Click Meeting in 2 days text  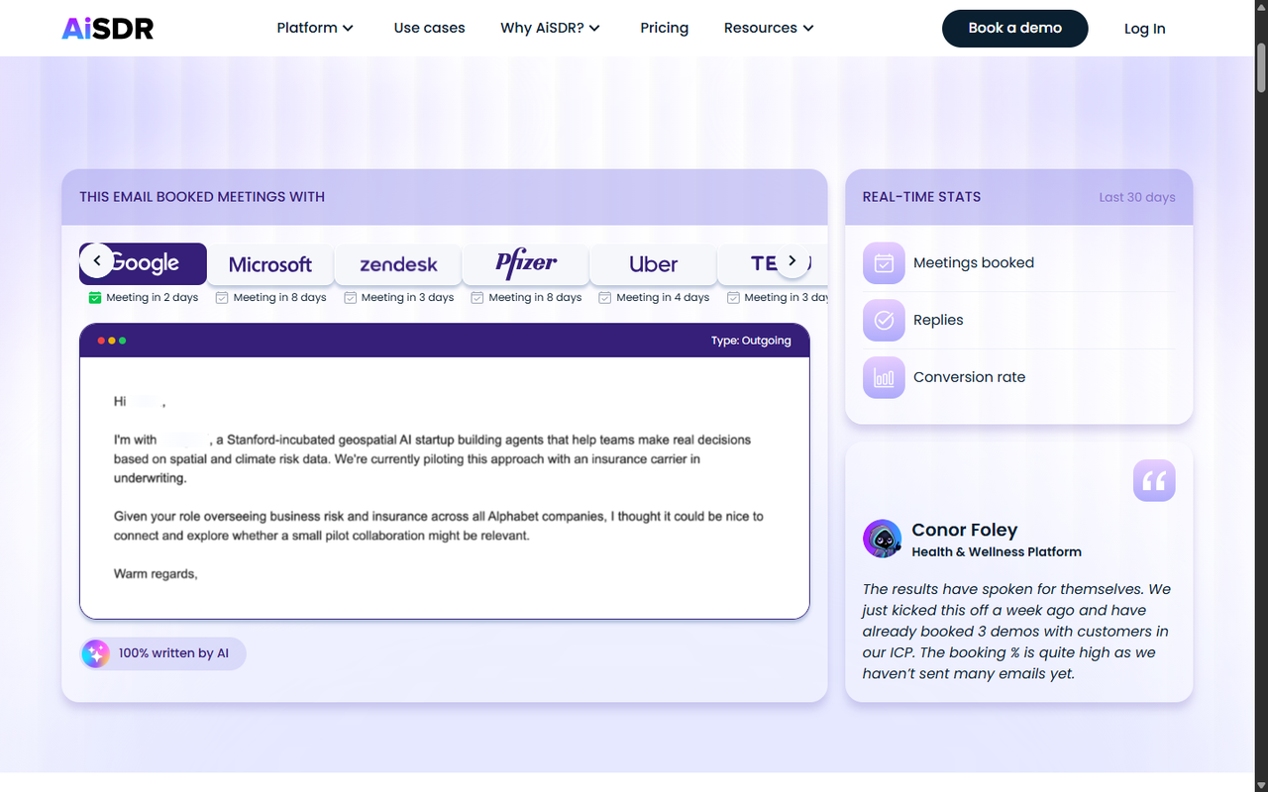(153, 297)
